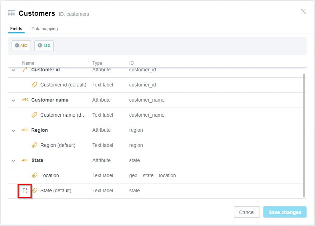The height and width of the screenshot is (226, 315).
Task: Click the Customers table icon in header
Action: 12,13
